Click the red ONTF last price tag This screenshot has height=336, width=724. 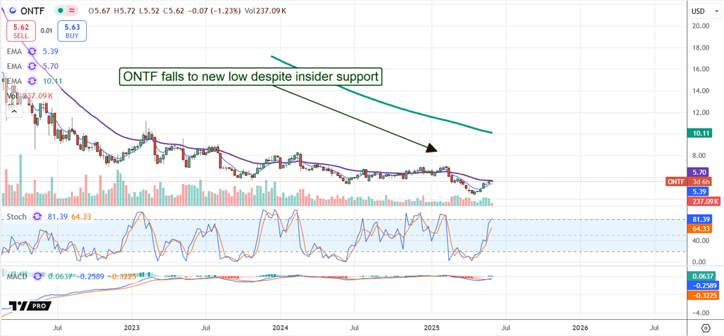click(x=676, y=181)
